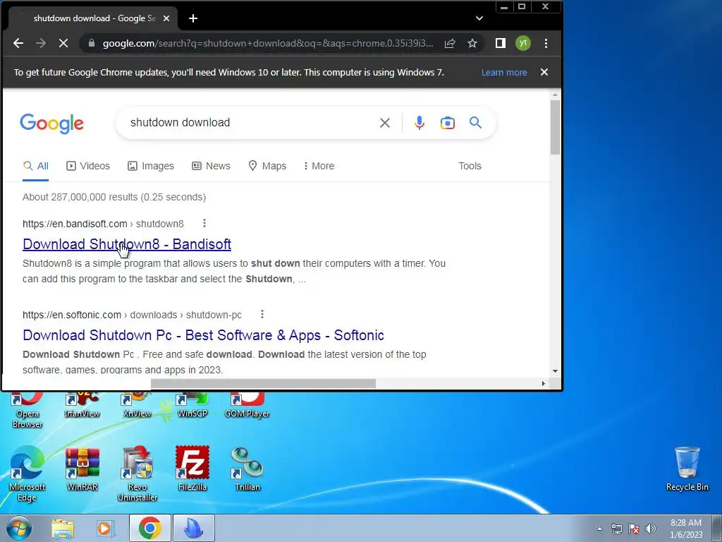Click into the Google search field
This screenshot has height=542, width=722.
249,123
